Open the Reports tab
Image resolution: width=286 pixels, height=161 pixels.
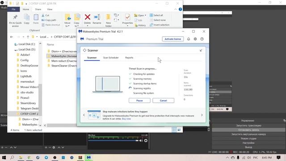[x=129, y=58]
